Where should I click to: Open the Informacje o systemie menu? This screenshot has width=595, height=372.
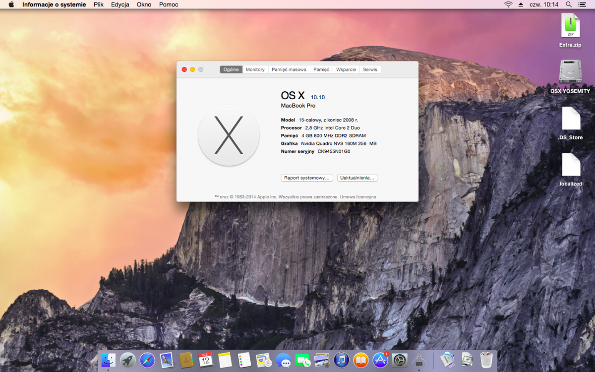click(x=54, y=4)
